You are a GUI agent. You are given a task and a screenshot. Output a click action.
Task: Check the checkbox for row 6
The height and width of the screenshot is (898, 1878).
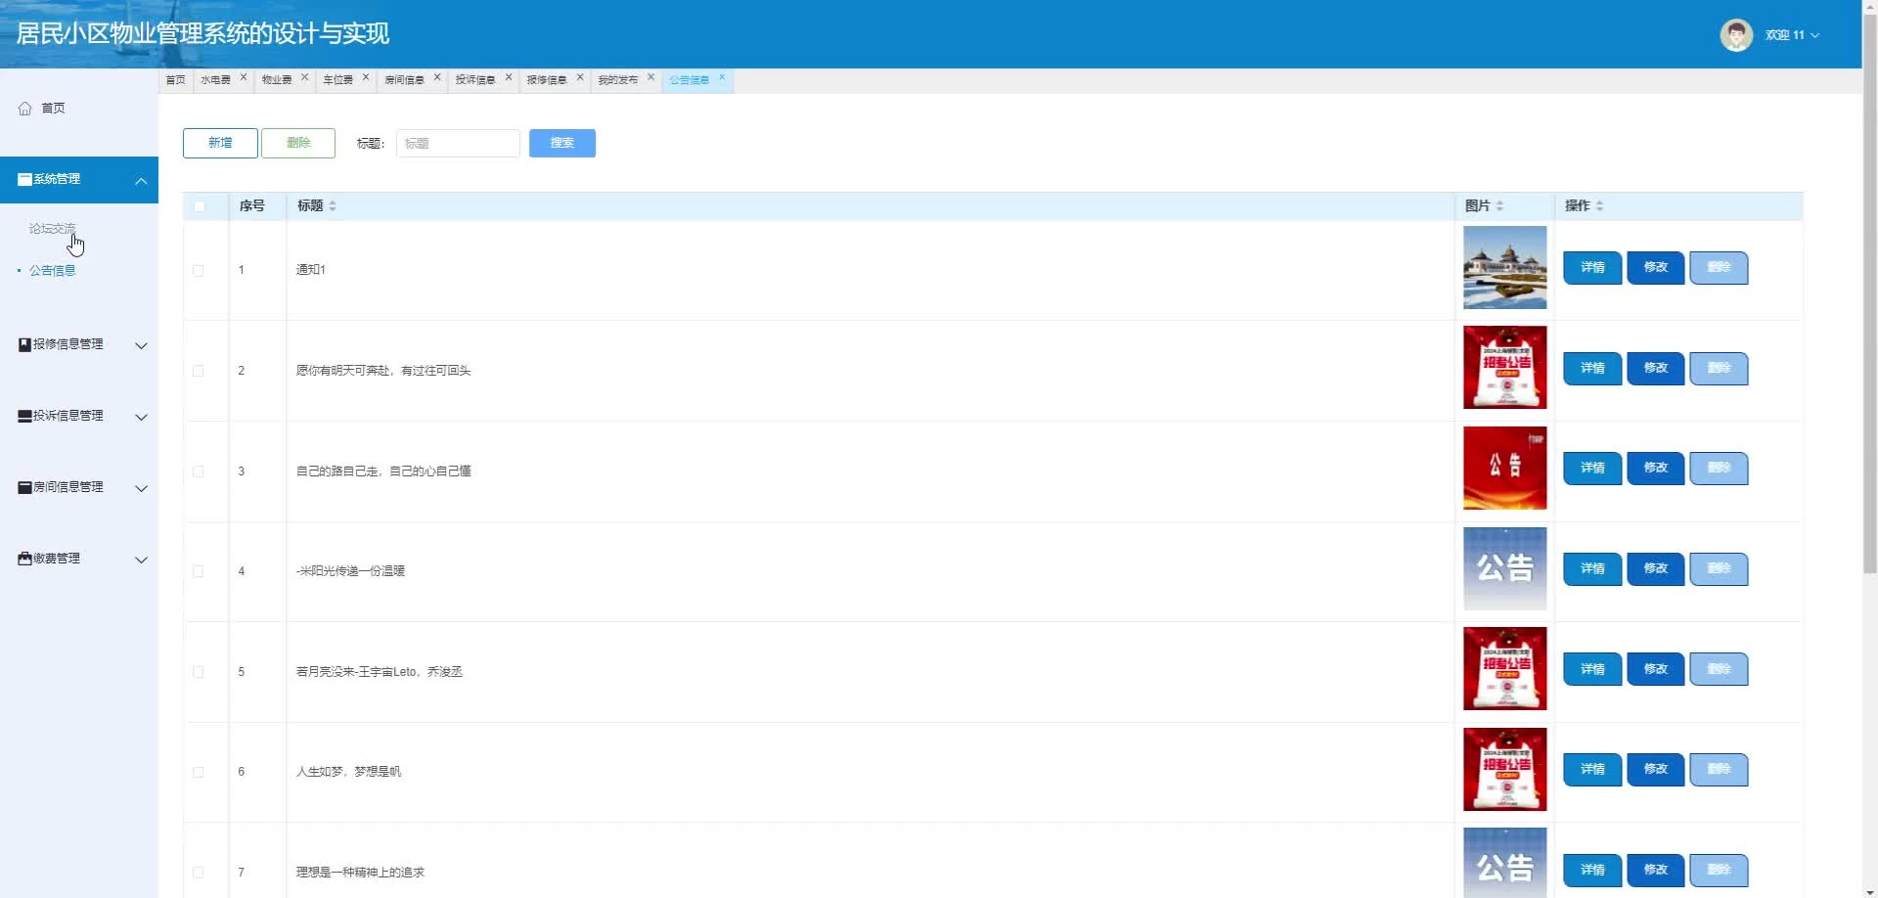coord(199,773)
